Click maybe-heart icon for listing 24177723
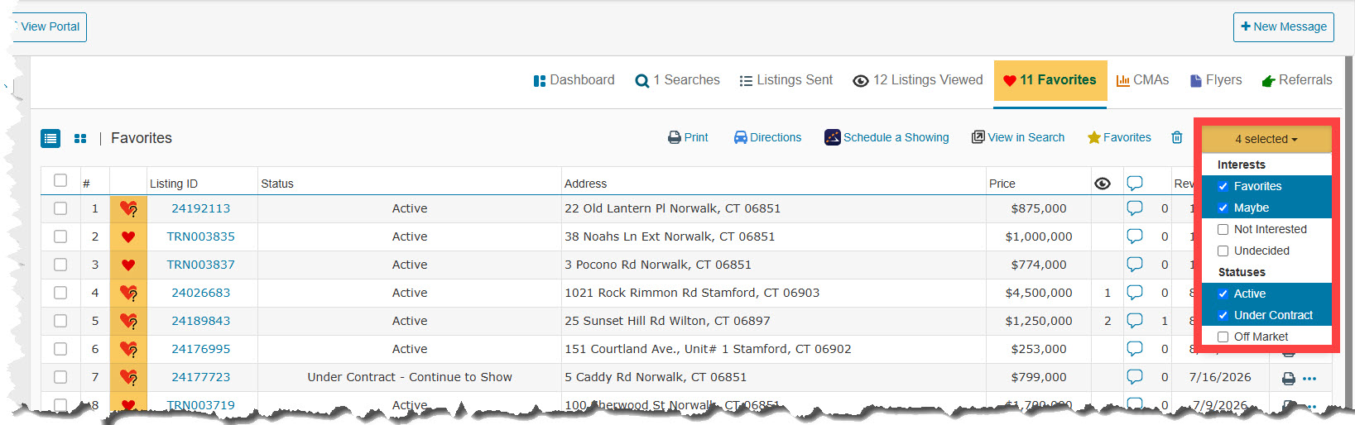This screenshot has width=1355, height=425. click(128, 377)
